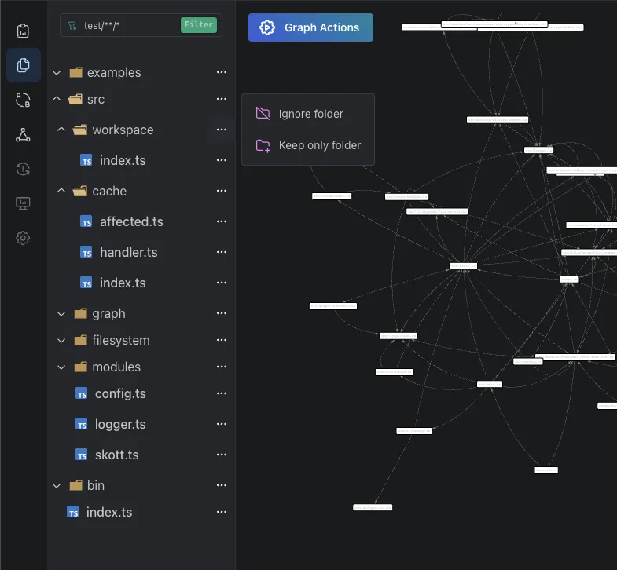Image resolution: width=617 pixels, height=570 pixels.
Task: Click the Filter button
Action: pos(199,25)
